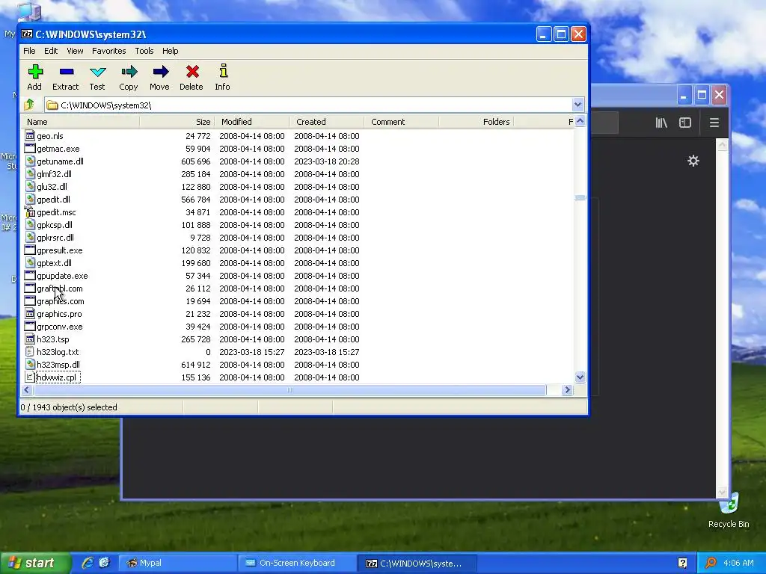This screenshot has width=766, height=574.
Task: Select the hdwwiz.cpl file icon
Action: click(30, 377)
